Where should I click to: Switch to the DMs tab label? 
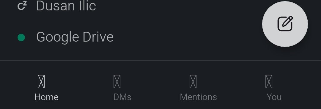(x=122, y=97)
